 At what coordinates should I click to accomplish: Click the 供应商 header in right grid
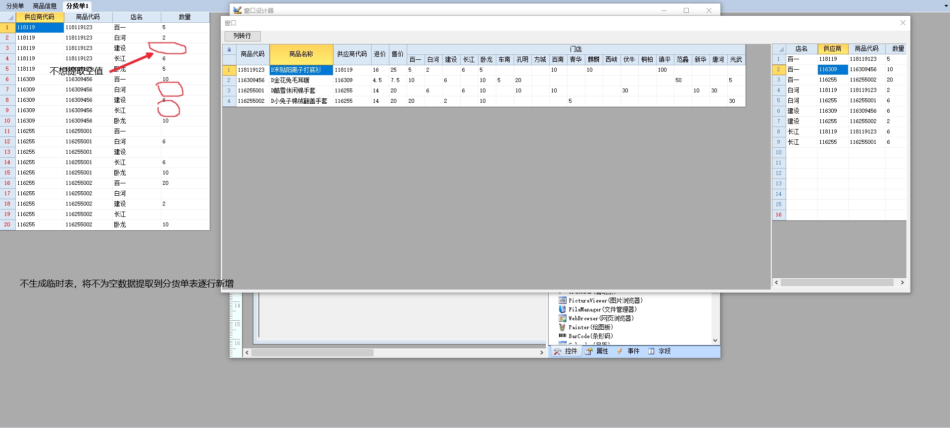[x=833, y=49]
